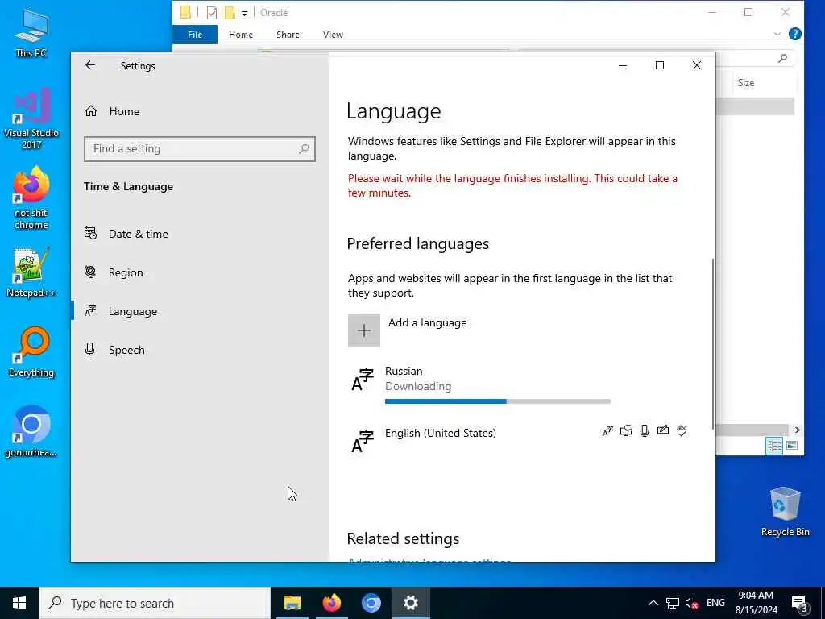825x619 pixels.
Task: Open the View ribbon tab in Explorer
Action: 333,35
